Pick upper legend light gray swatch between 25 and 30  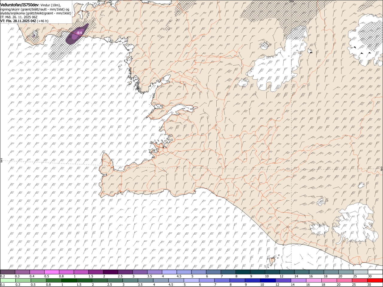pyautogui.click(x=361, y=272)
